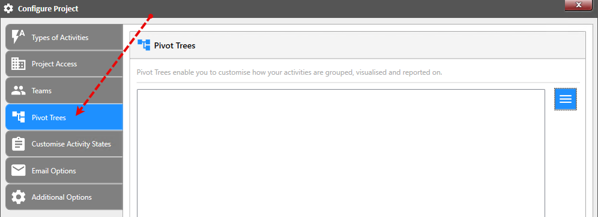Click the gear icon beside Additional Options
This screenshot has height=217, width=598.
(x=18, y=197)
